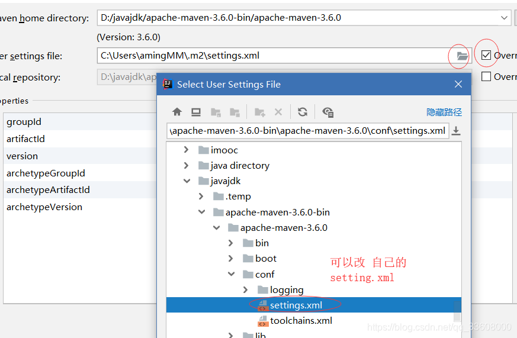Click project directory toolbar icon
The image size is (517, 338).
216,112
